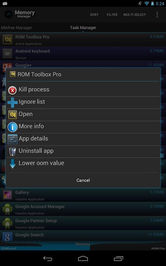Open the FILTER option in toolbar
This screenshot has height=266, width=166.
coord(112,15)
